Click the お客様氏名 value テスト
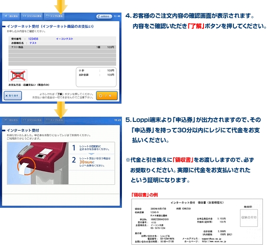The width and height of the screenshot is (269, 249). point(33,43)
